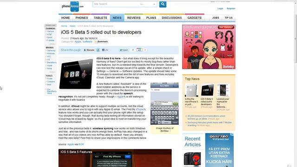Screen dimensions: 297x167
Task: Expand the more link under Brands
Action: [x=52, y=72]
